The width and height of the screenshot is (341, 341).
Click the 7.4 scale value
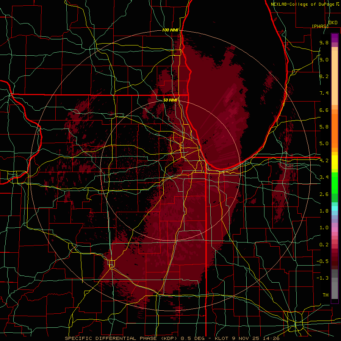pyautogui.click(x=324, y=93)
